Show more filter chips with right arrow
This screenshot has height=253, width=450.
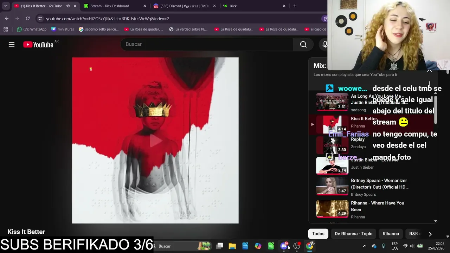point(430,234)
